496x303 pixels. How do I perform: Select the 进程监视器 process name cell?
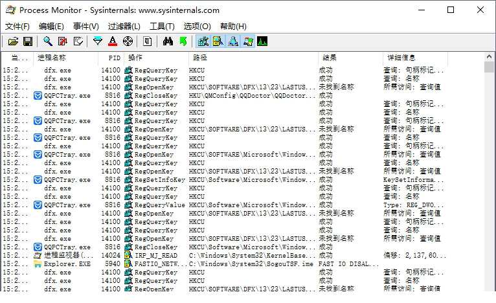click(69, 255)
